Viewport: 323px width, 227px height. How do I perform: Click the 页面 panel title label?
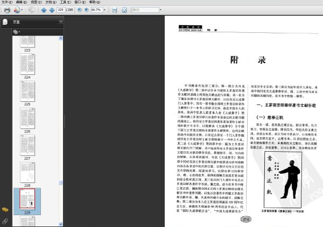16,22
